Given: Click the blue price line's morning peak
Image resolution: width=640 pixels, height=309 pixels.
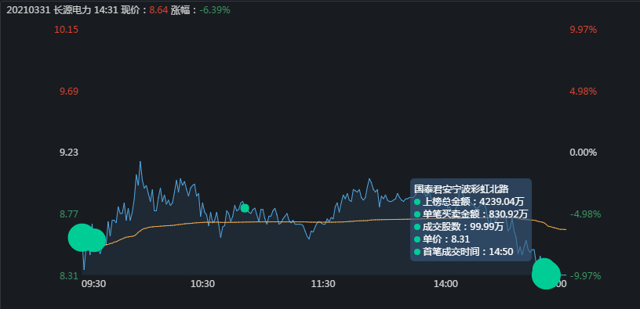Looking at the screenshot, I should (x=140, y=163).
